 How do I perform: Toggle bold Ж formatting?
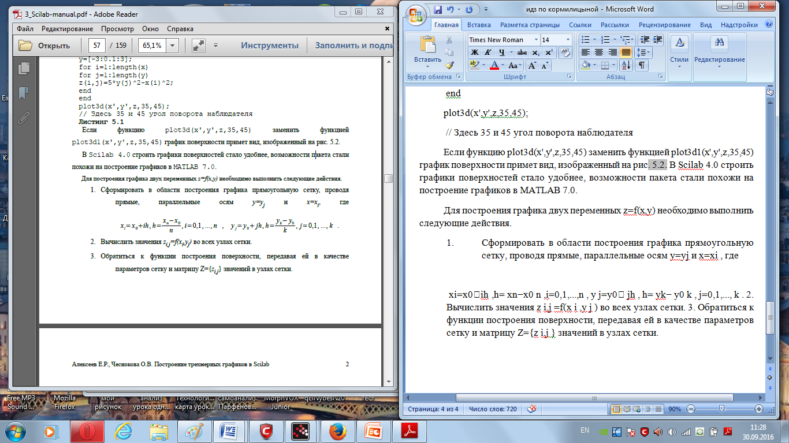point(474,52)
